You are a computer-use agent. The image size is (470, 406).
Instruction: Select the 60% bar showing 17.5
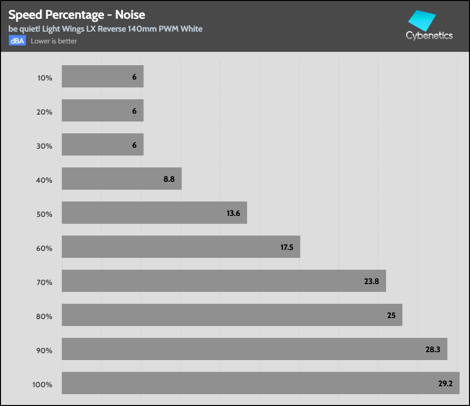point(181,247)
